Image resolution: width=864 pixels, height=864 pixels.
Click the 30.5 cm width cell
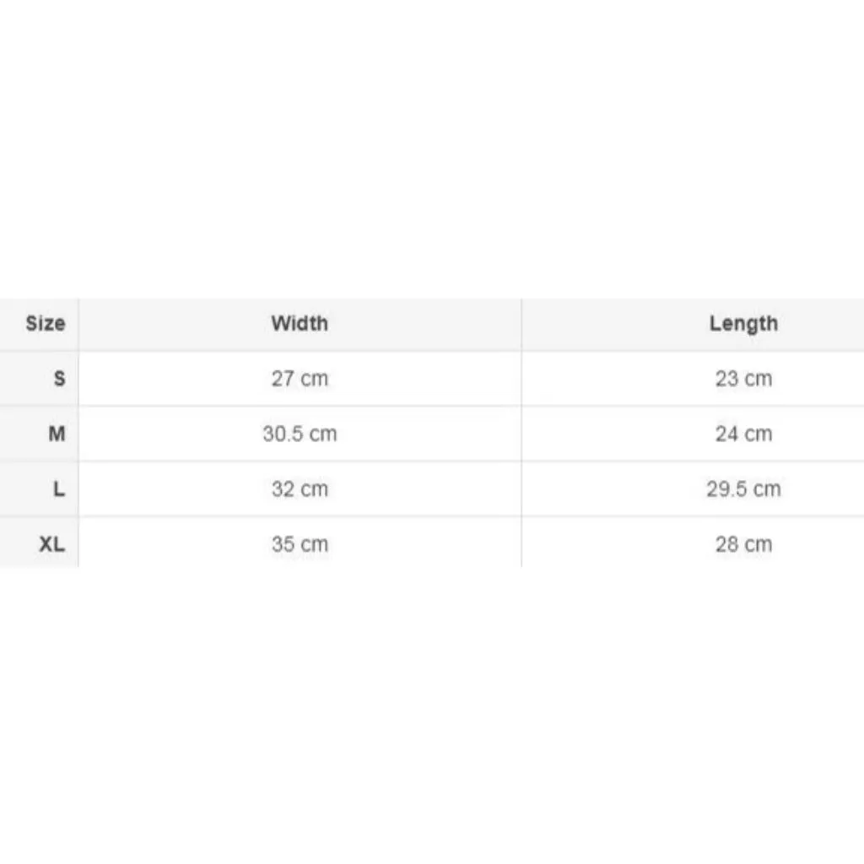[300, 434]
